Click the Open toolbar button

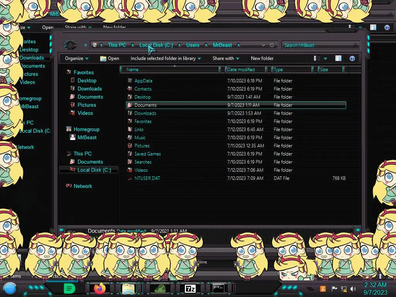point(109,58)
